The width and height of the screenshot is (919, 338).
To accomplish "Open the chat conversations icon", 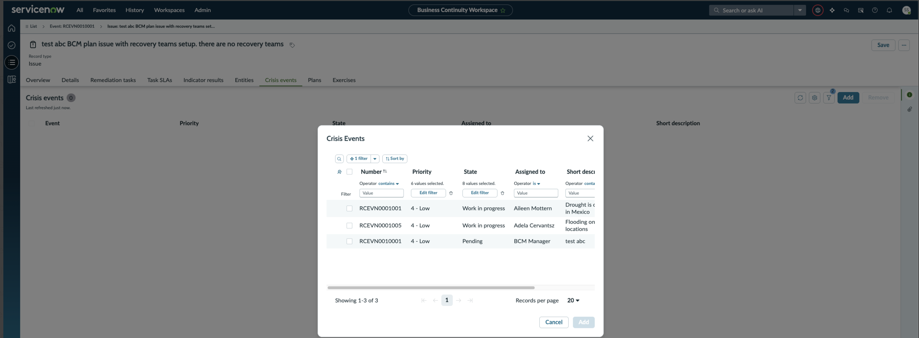I will click(846, 10).
